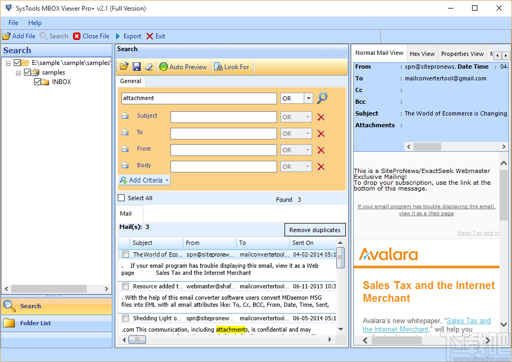The width and height of the screenshot is (512, 362).
Task: Switch to Normal Mail View tab
Action: [379, 53]
